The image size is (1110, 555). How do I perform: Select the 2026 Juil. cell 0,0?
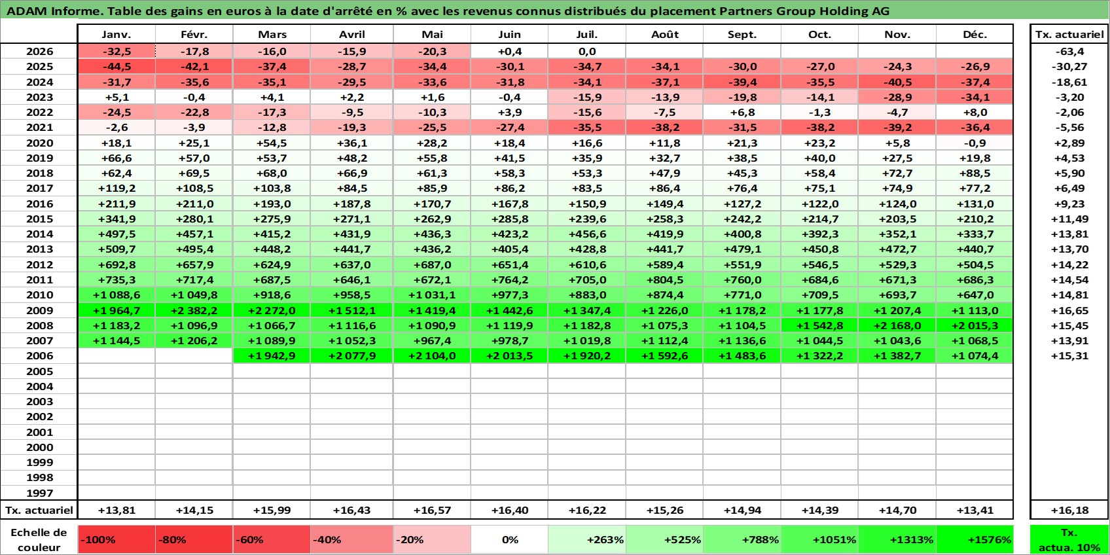pos(587,51)
